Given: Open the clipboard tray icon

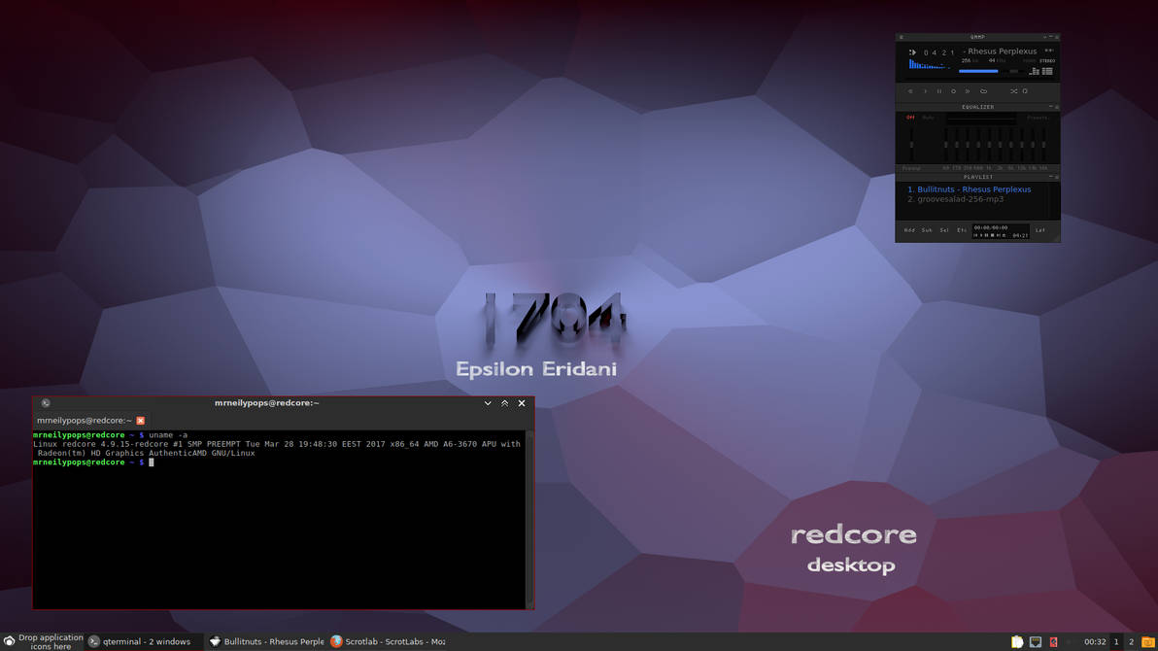Looking at the screenshot, I should tap(1017, 642).
